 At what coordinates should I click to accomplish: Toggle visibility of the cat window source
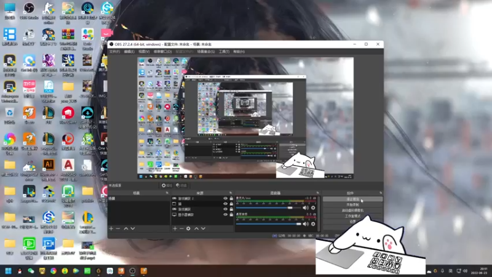click(225, 204)
